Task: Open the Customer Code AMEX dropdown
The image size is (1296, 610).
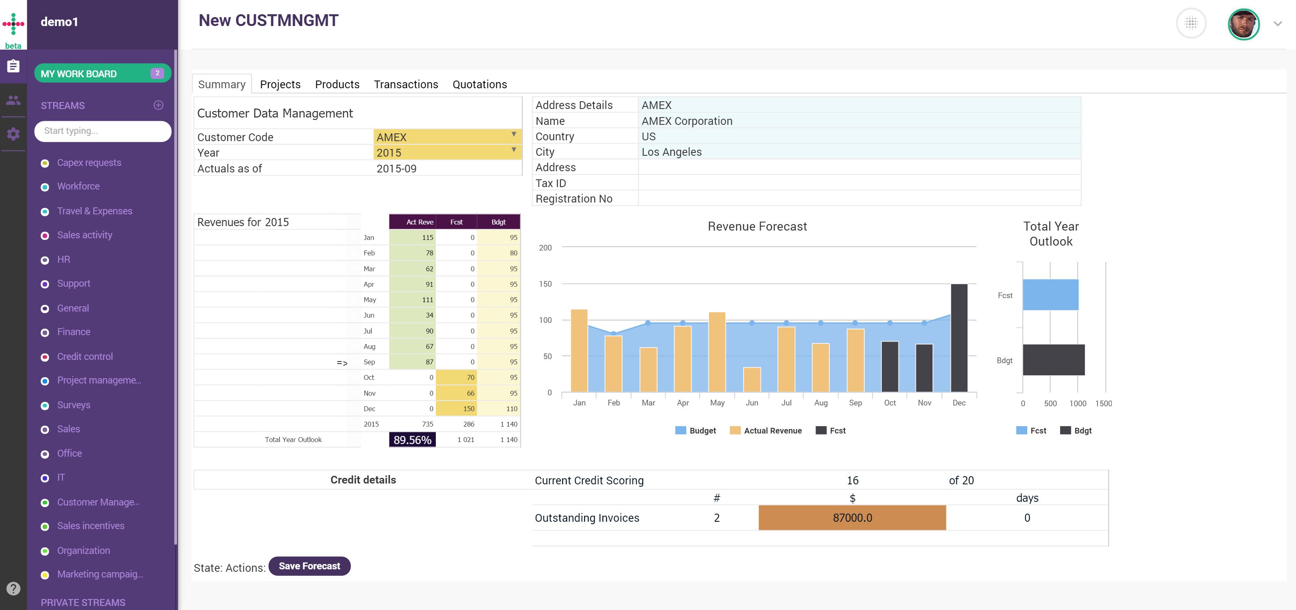Action: [x=514, y=135]
